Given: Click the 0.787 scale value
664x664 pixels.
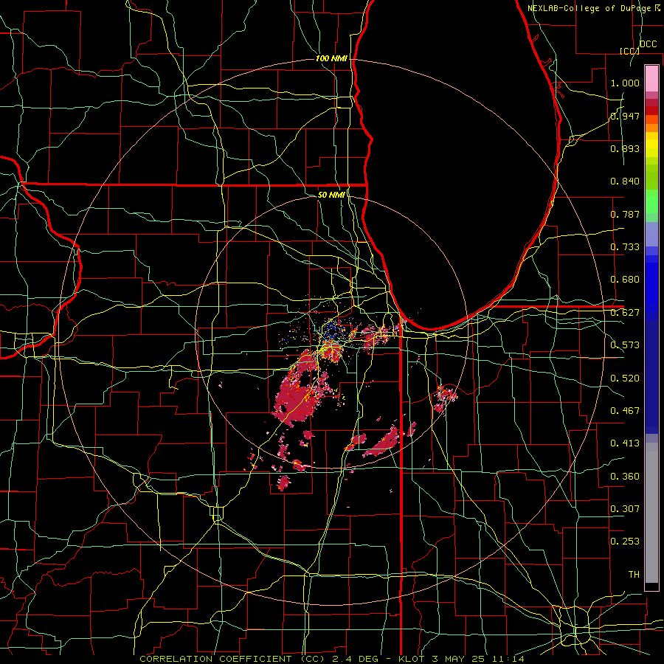Looking at the screenshot, I should tap(625, 214).
